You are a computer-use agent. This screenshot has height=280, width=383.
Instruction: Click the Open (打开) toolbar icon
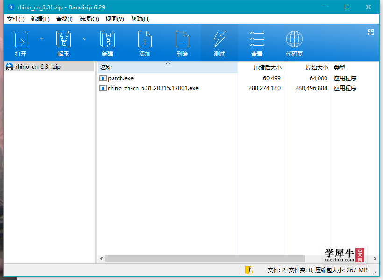coord(21,39)
